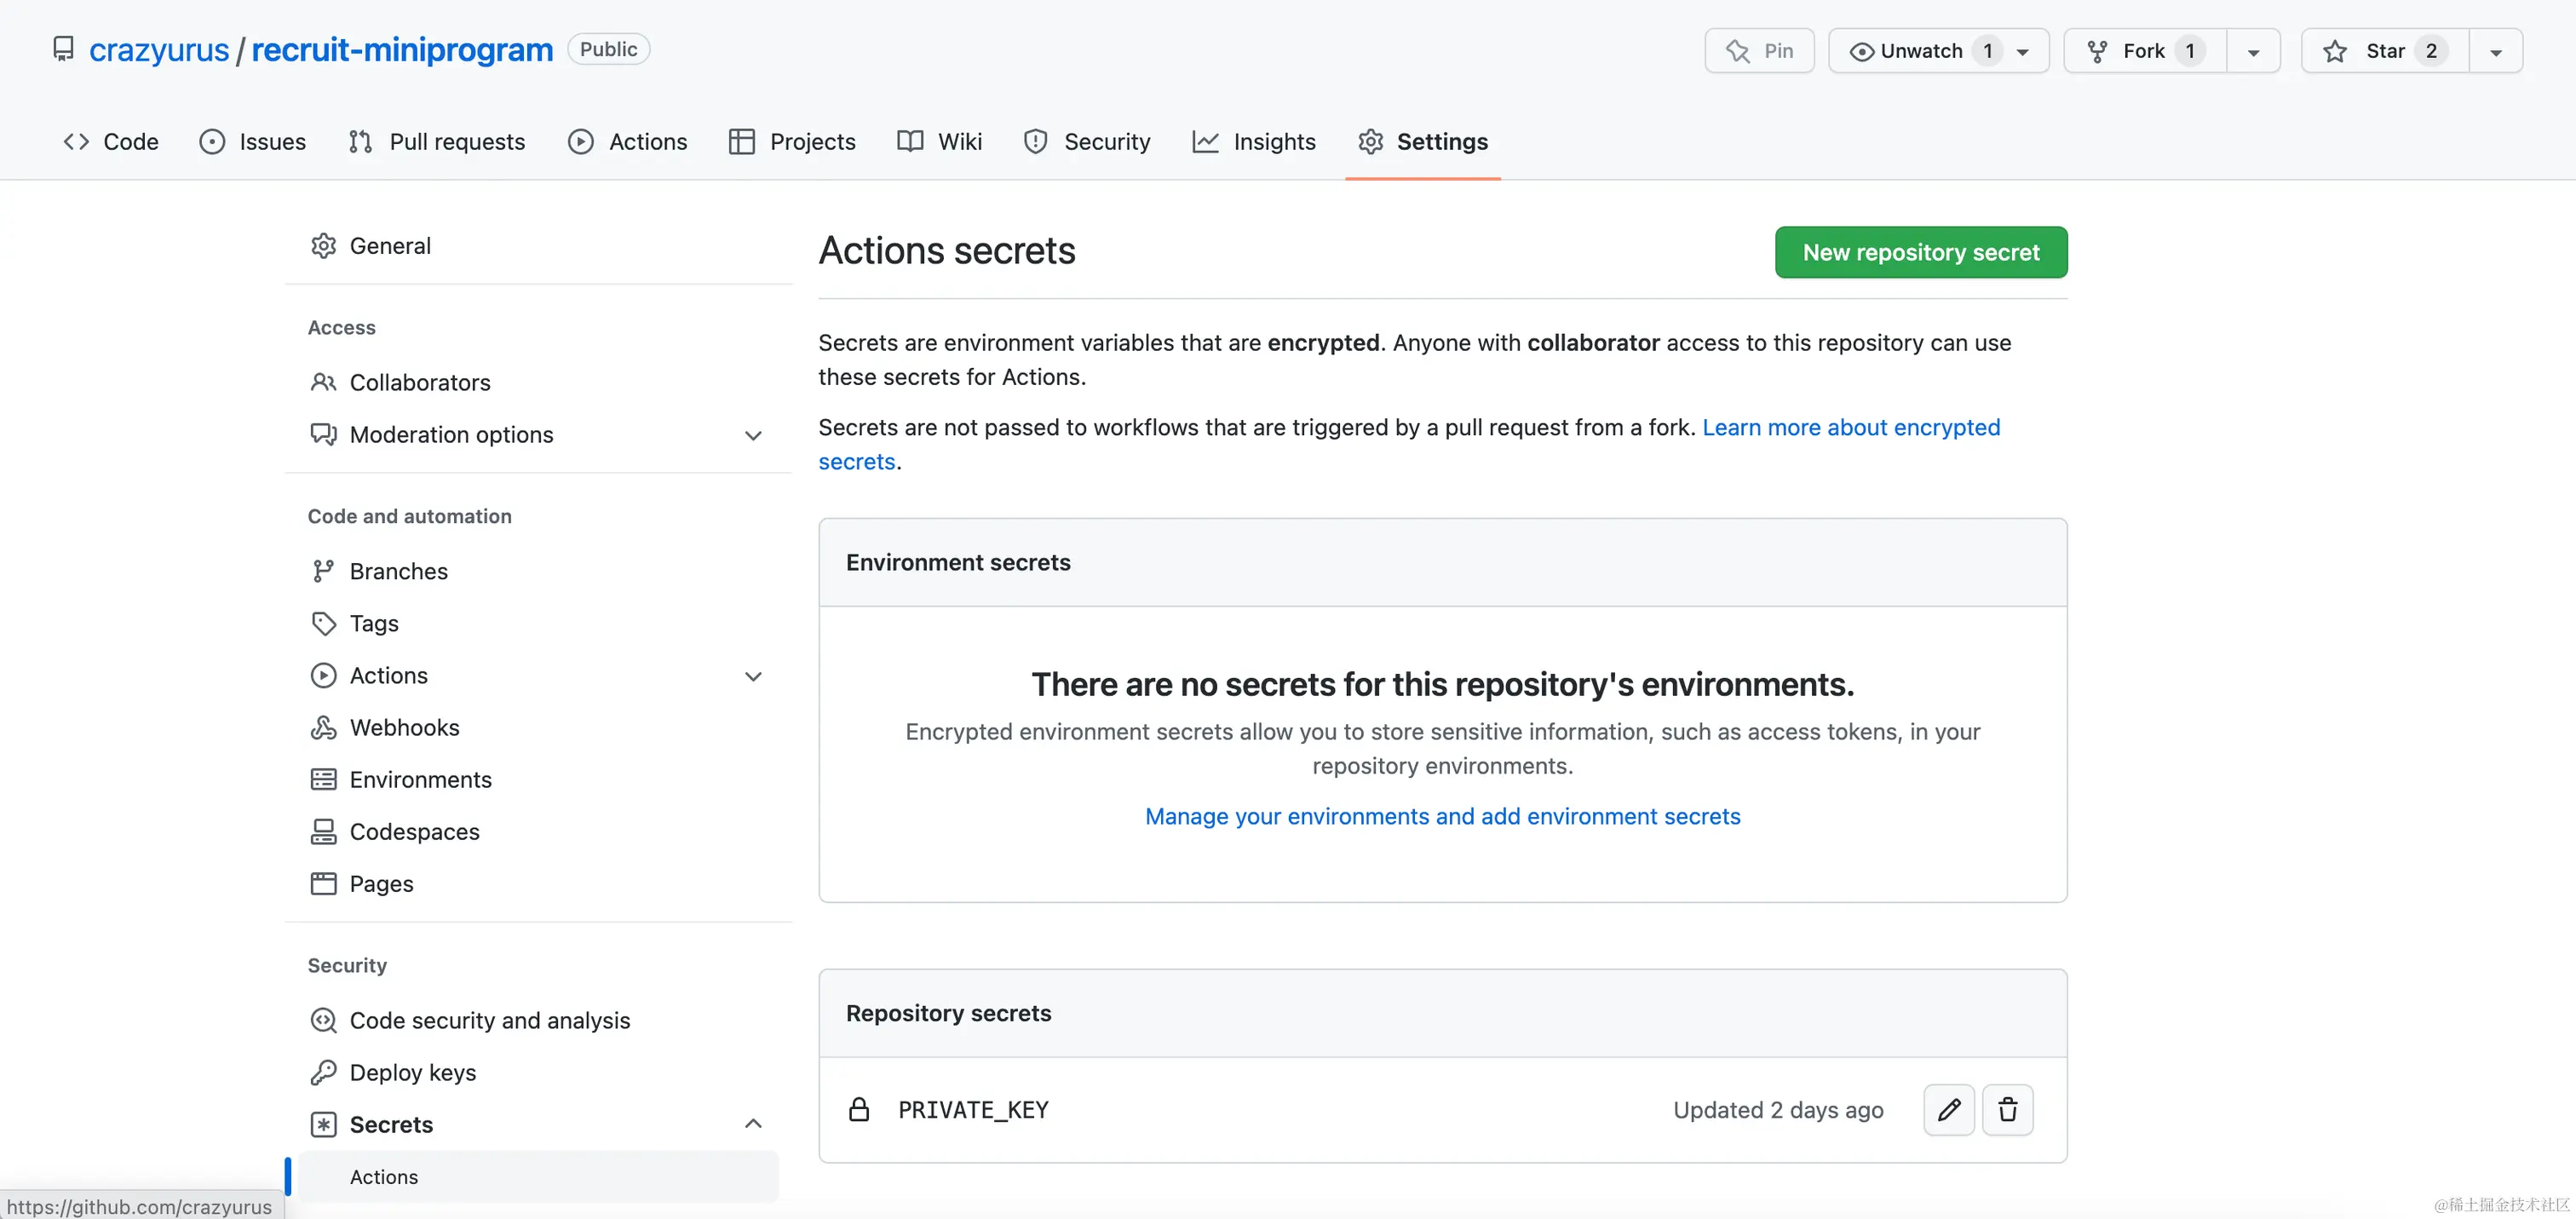
Task: Click the 'Environment secrets' header text
Action: pyautogui.click(x=958, y=562)
